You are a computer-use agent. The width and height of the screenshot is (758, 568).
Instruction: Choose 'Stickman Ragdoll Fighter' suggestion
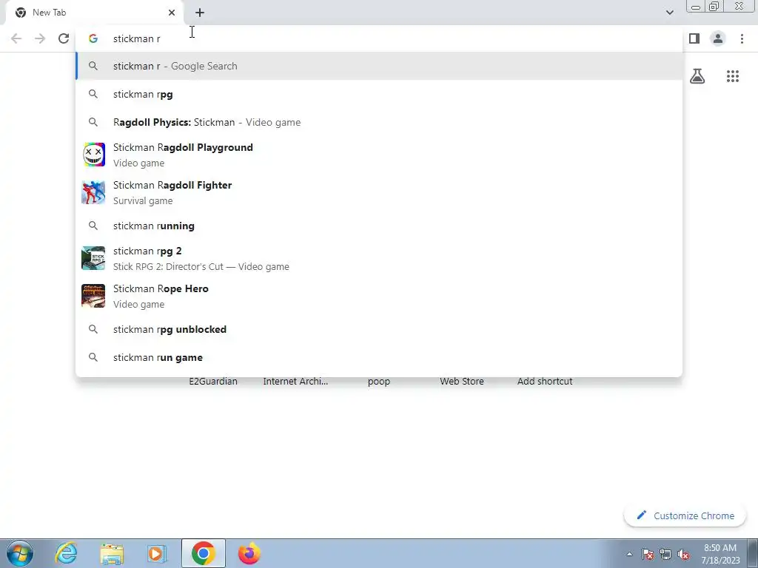(379, 192)
